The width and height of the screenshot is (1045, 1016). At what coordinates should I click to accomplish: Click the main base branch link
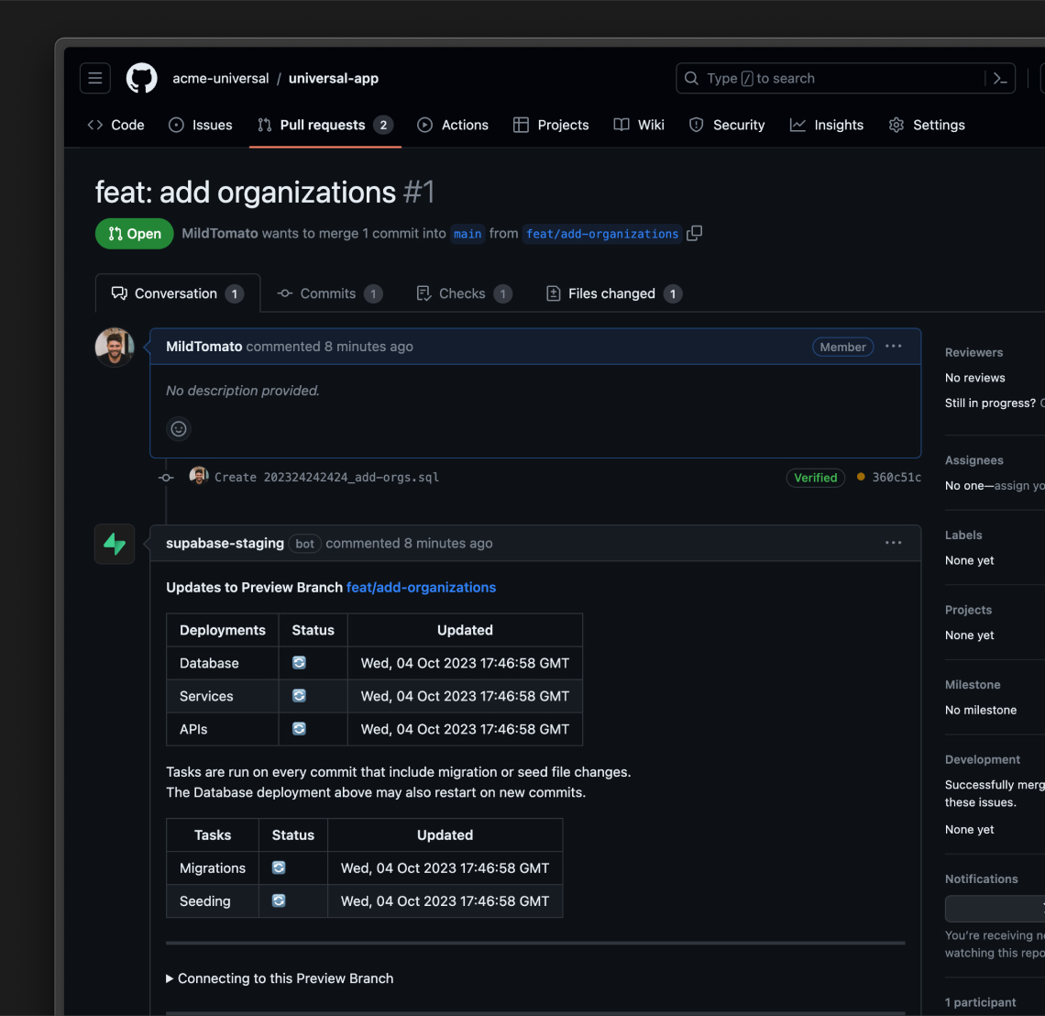point(467,234)
